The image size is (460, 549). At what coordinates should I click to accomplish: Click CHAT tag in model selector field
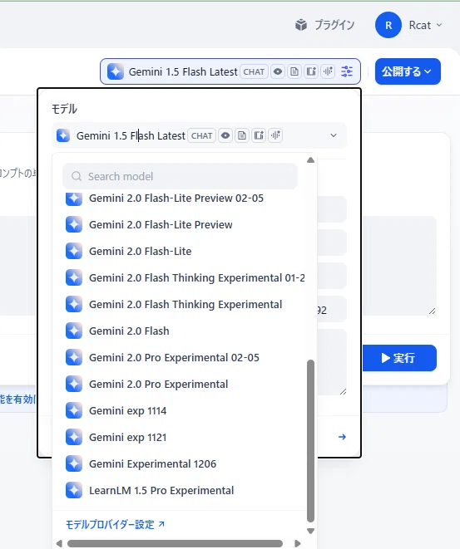tap(202, 135)
